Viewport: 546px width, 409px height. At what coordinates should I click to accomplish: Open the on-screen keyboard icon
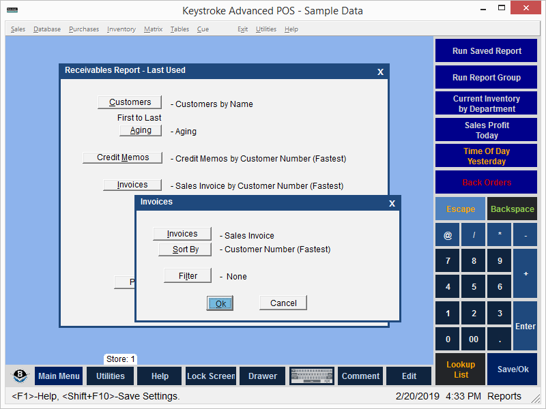[x=312, y=376]
